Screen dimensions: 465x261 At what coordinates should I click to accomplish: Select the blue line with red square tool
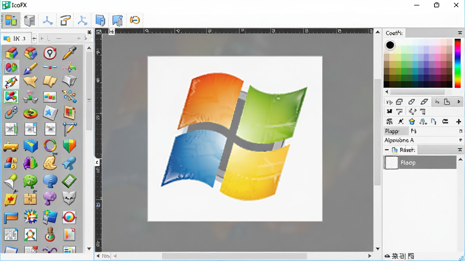click(50, 67)
